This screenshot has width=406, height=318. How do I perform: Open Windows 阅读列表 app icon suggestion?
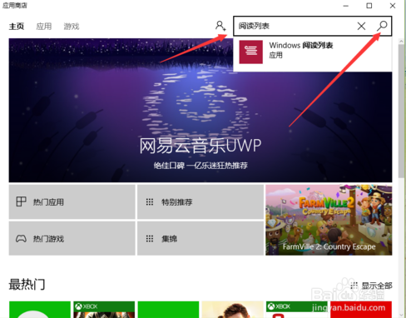pos(251,52)
